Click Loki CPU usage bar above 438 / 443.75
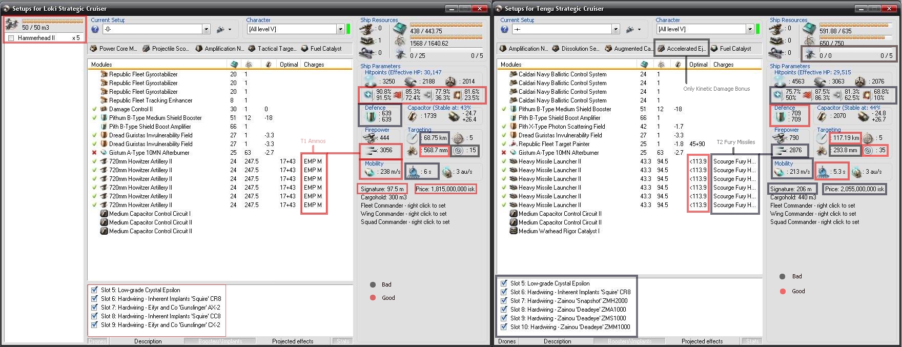Viewport: 902px width, 347px height. (x=446, y=25)
